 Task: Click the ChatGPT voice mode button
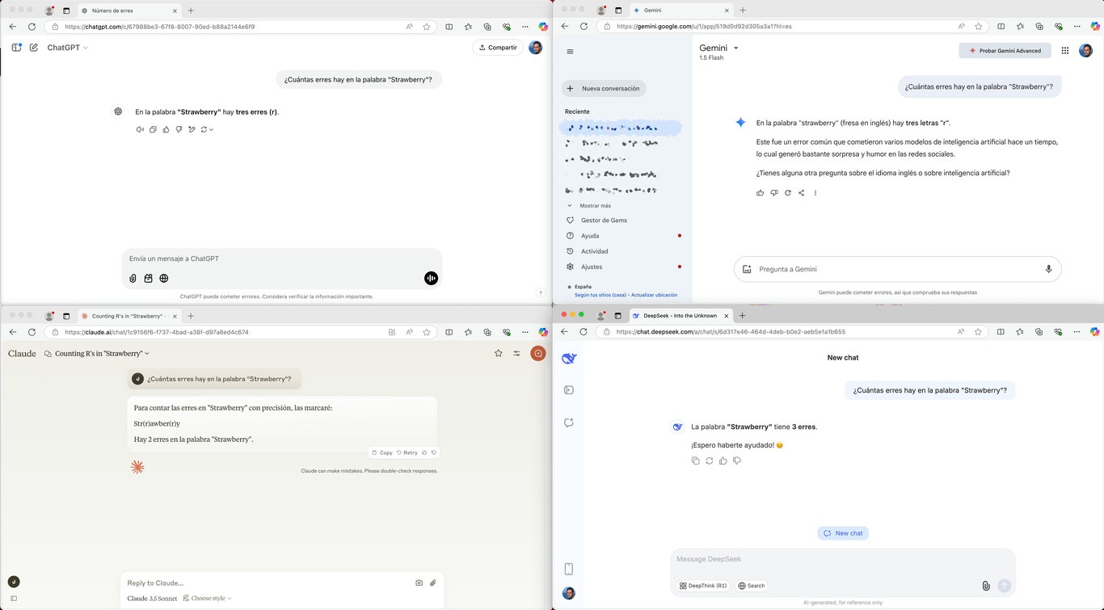[x=431, y=278]
